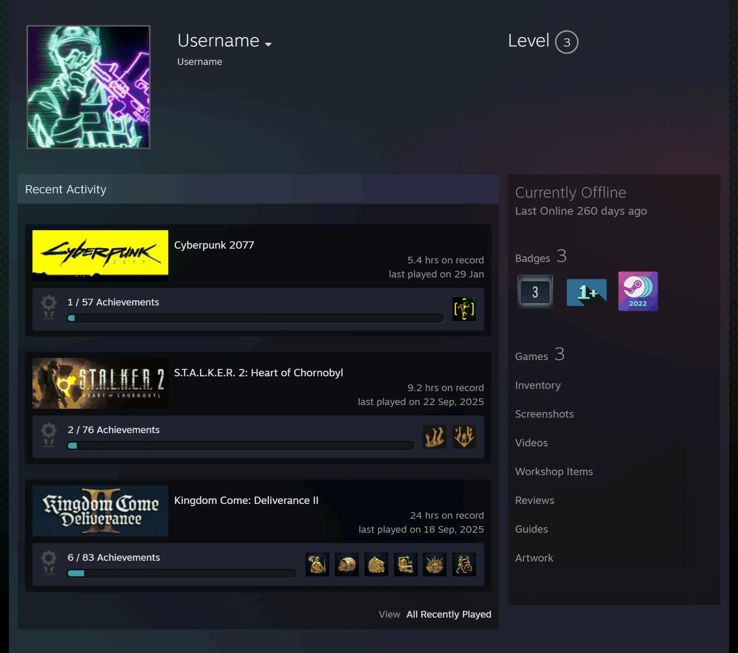
Task: Open 1 / 57 Achievements text
Action: click(x=113, y=302)
